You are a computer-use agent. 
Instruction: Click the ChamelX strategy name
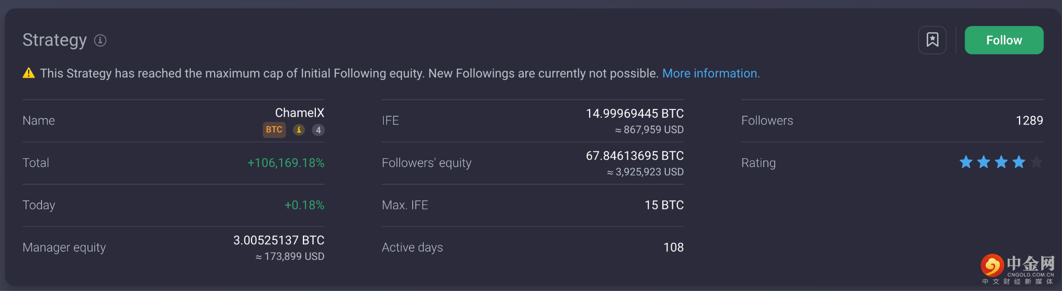click(x=299, y=113)
